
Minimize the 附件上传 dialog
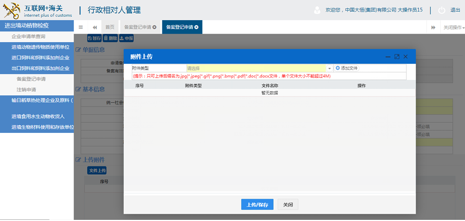(388, 57)
